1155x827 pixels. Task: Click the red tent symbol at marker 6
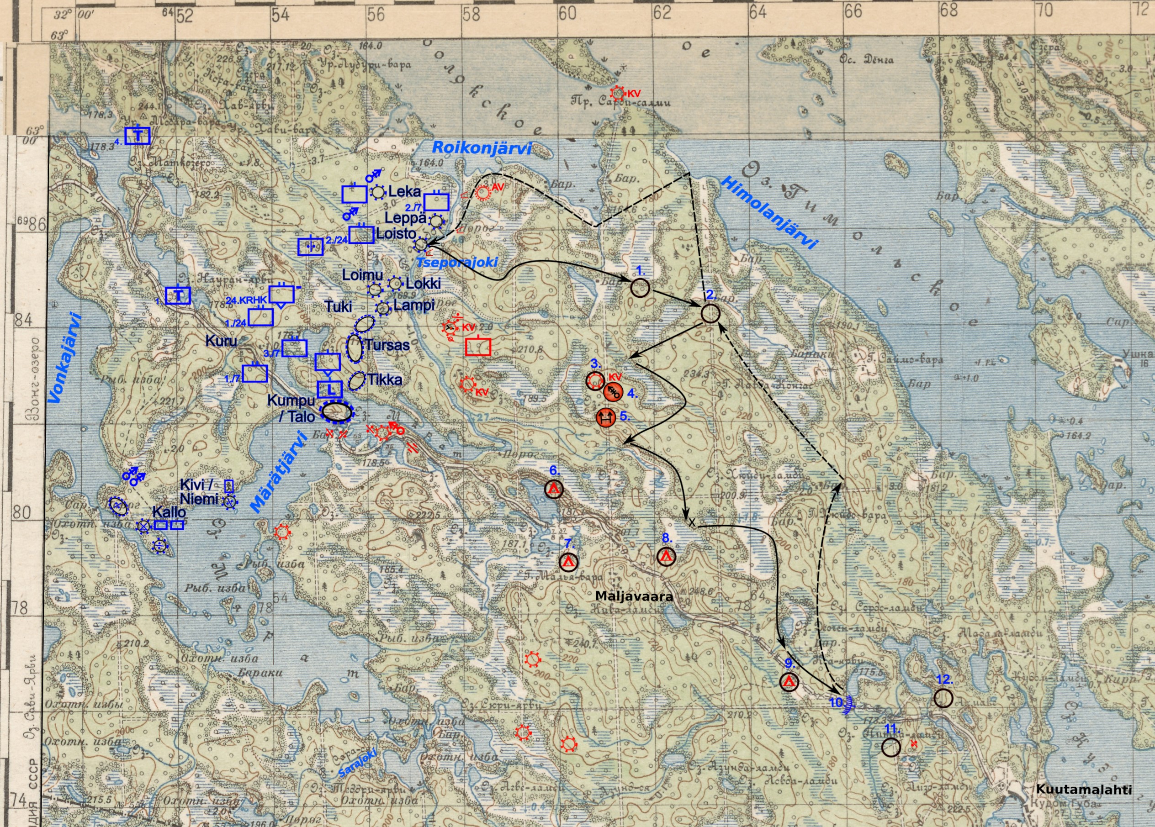pos(554,490)
